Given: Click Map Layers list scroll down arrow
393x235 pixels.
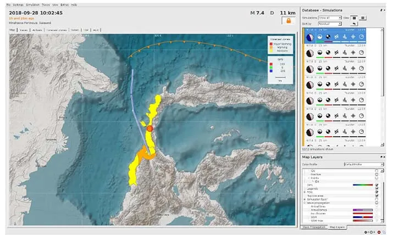Looking at the screenshot, I should pos(382,221).
